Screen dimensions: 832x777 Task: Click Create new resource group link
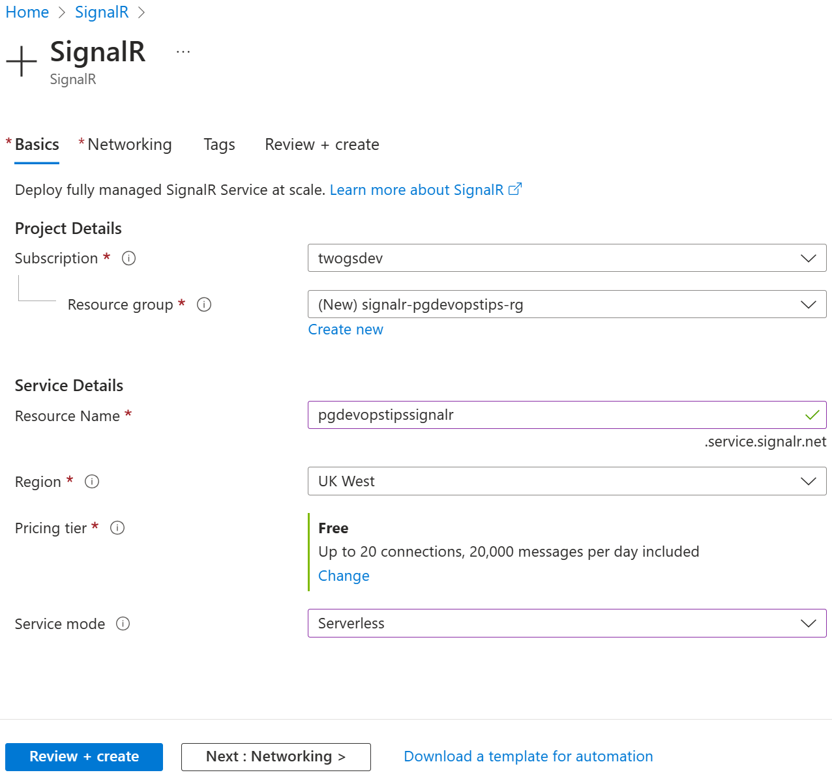[346, 330]
